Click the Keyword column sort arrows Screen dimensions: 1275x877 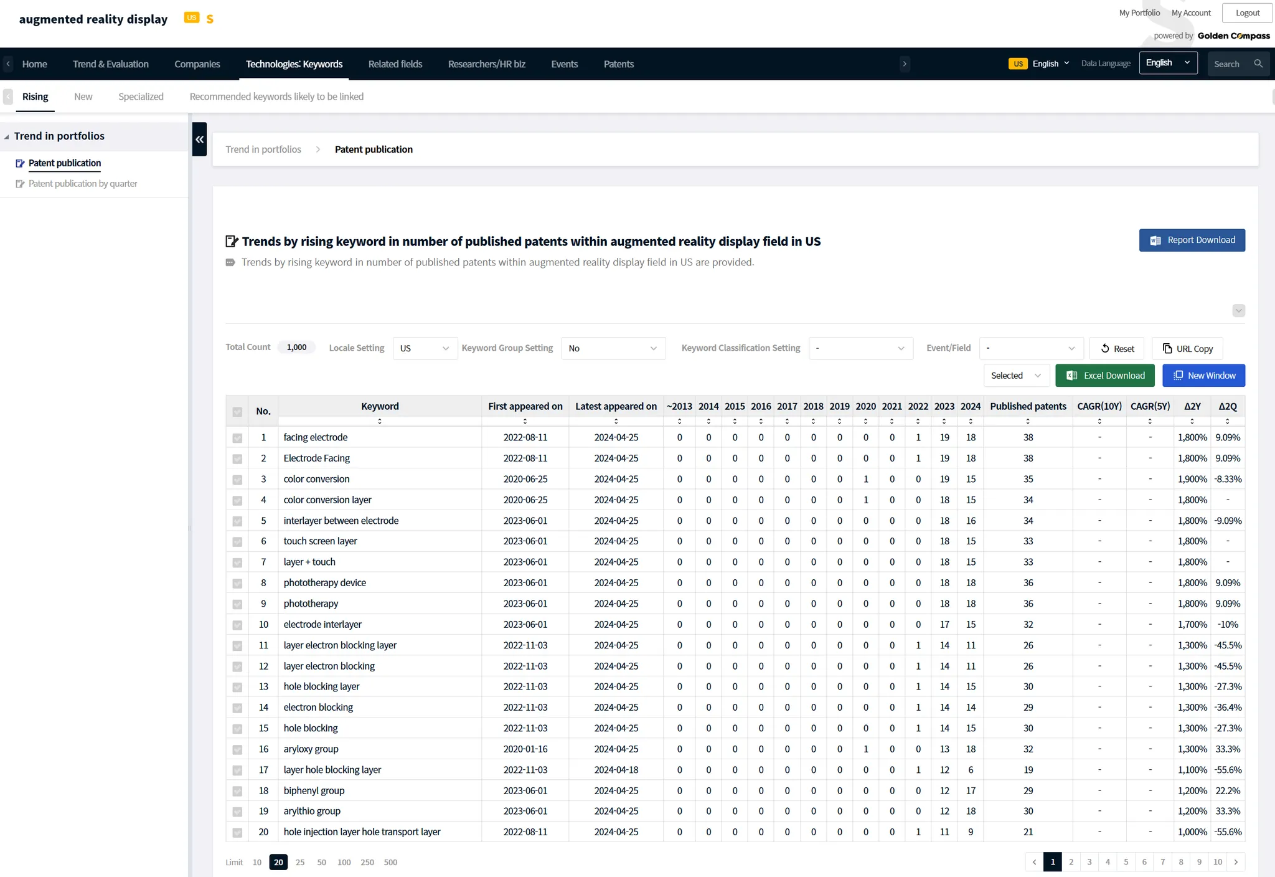click(x=380, y=422)
